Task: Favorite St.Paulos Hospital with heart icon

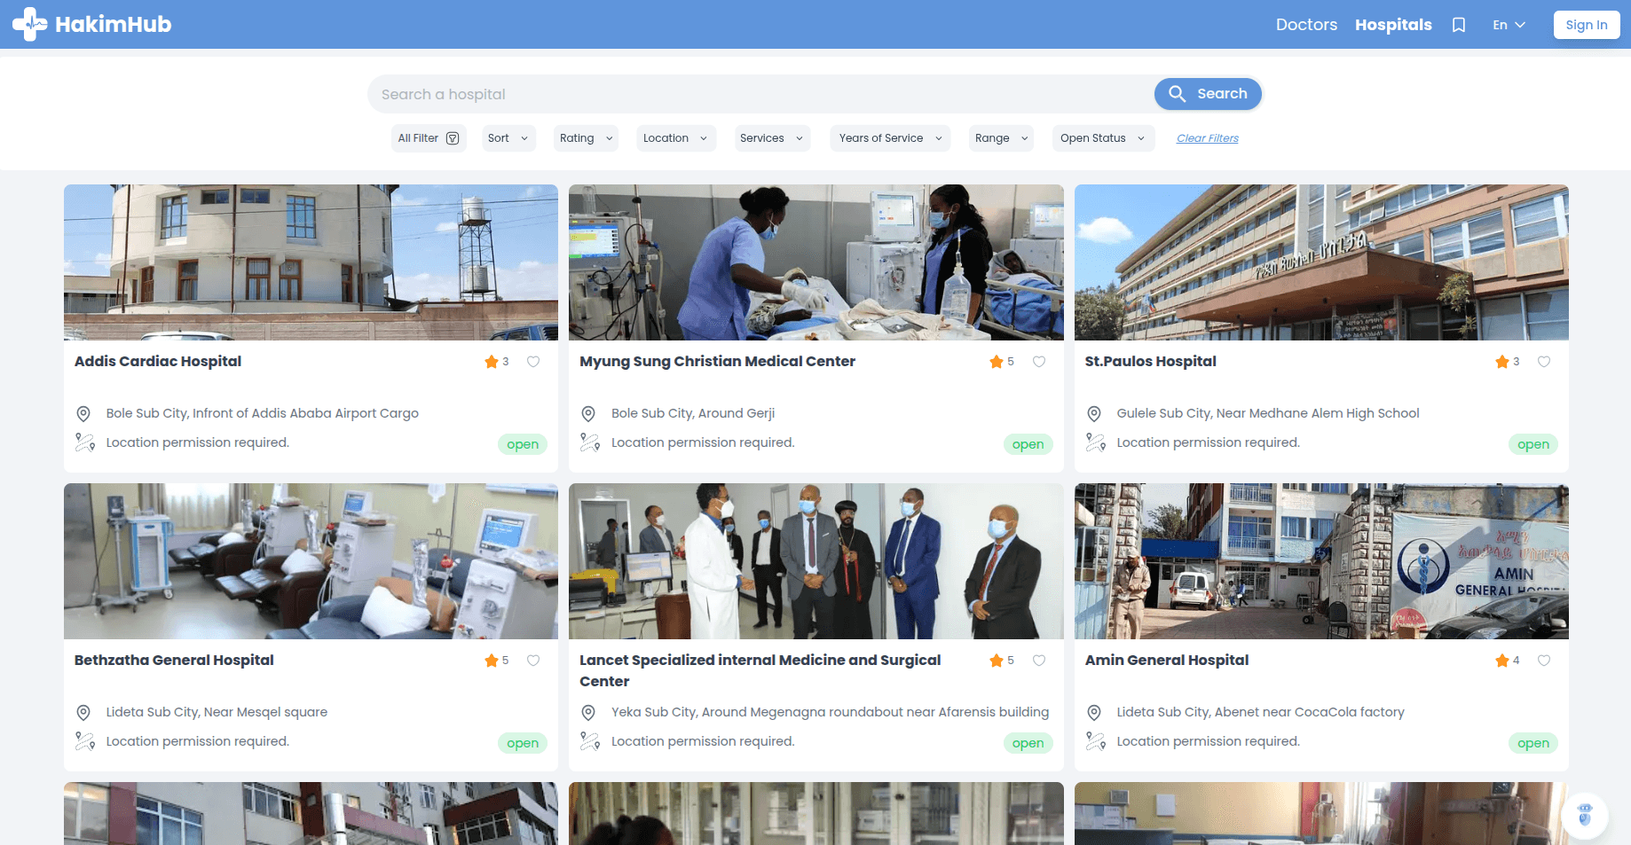Action: [1544, 362]
